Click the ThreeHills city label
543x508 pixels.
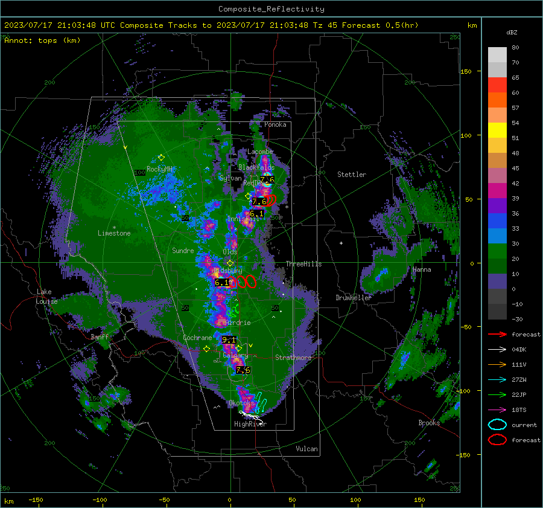click(x=303, y=264)
